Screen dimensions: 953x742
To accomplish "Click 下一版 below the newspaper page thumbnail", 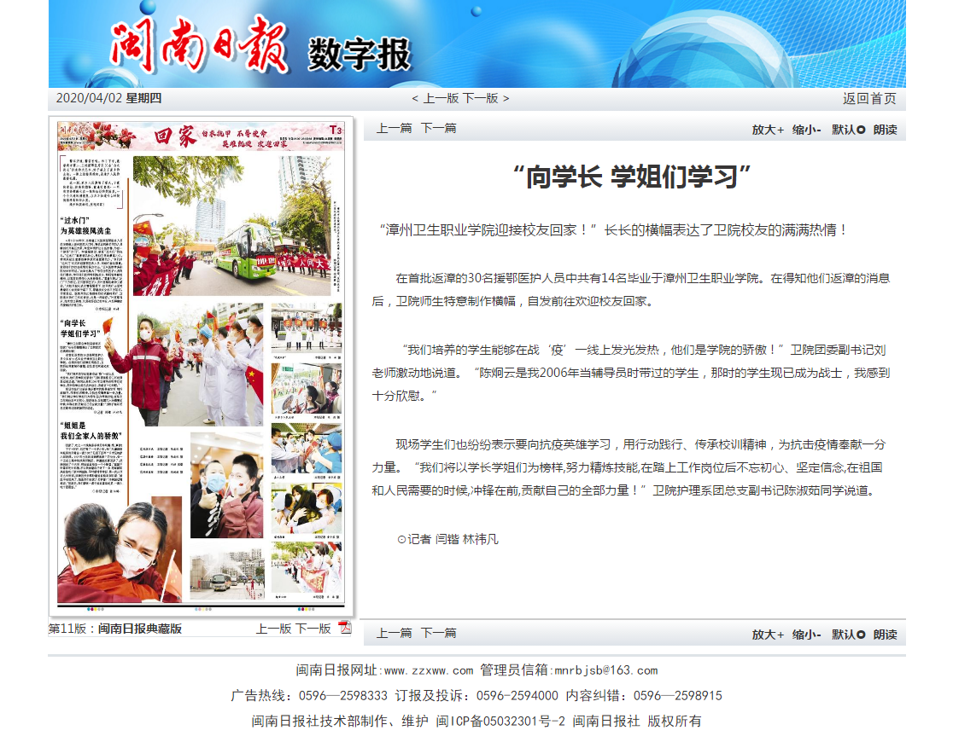I will [x=313, y=629].
